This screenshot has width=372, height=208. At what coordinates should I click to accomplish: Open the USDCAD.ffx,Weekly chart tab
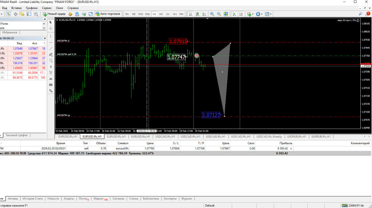(x=269, y=136)
